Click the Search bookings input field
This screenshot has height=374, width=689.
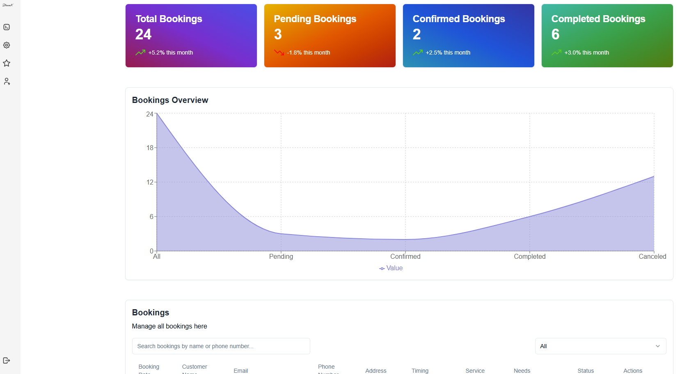pyautogui.click(x=221, y=346)
